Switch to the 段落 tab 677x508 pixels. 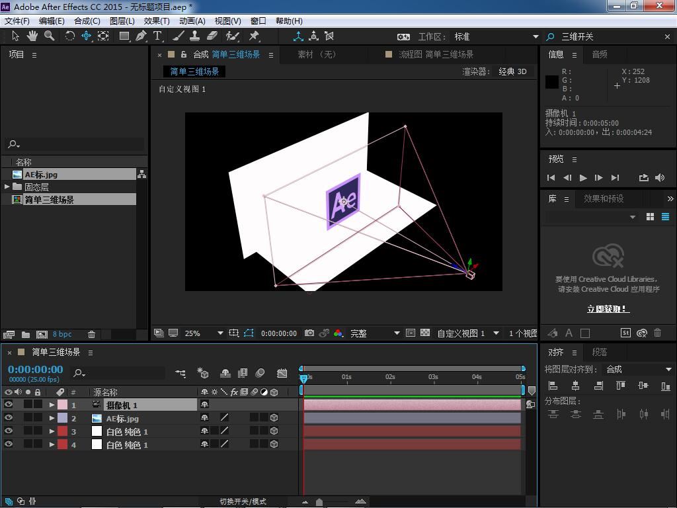tap(600, 352)
